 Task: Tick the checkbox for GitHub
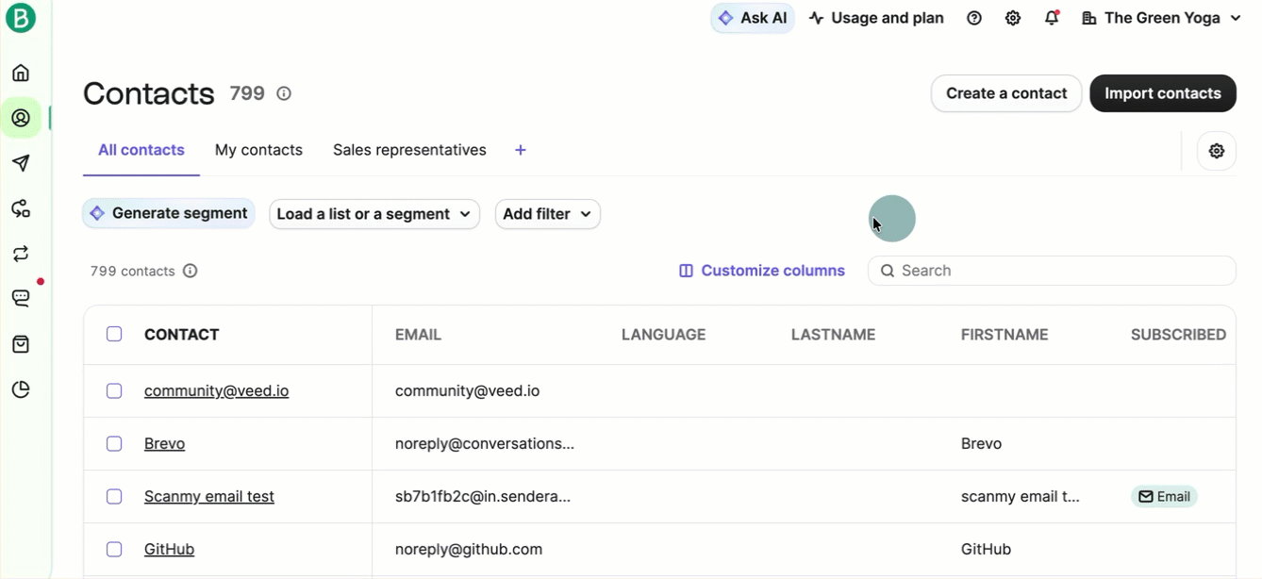pyautogui.click(x=114, y=549)
